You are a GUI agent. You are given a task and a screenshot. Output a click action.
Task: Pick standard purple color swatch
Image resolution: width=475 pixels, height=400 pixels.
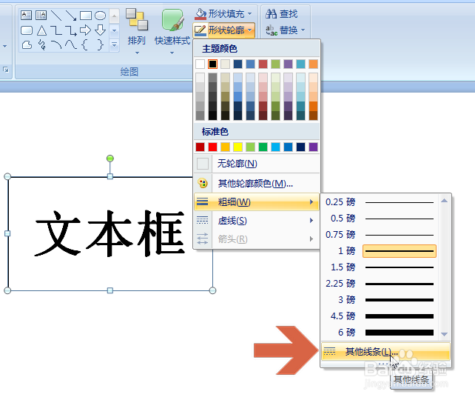pos(313,147)
